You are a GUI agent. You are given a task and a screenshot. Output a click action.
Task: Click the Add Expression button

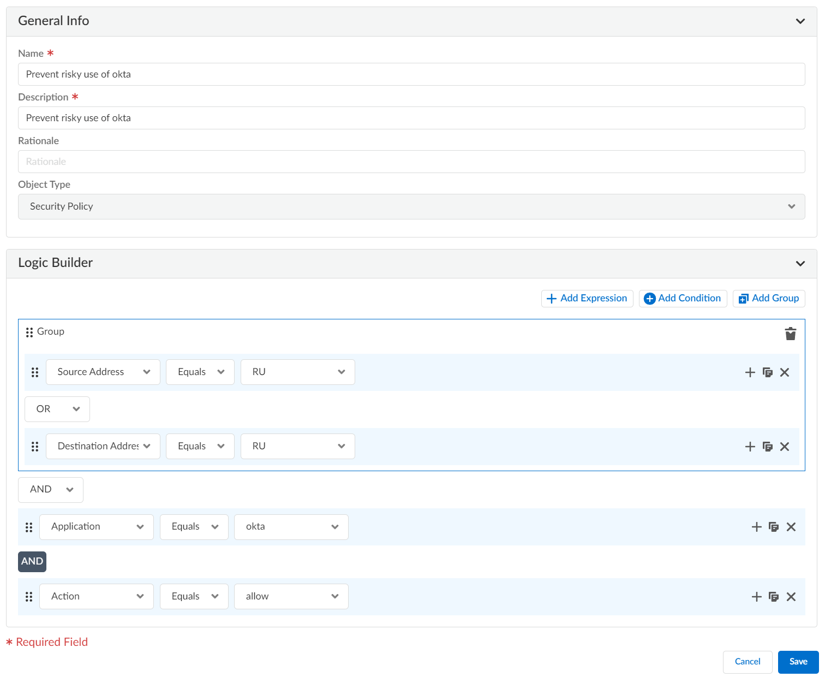[x=587, y=298]
